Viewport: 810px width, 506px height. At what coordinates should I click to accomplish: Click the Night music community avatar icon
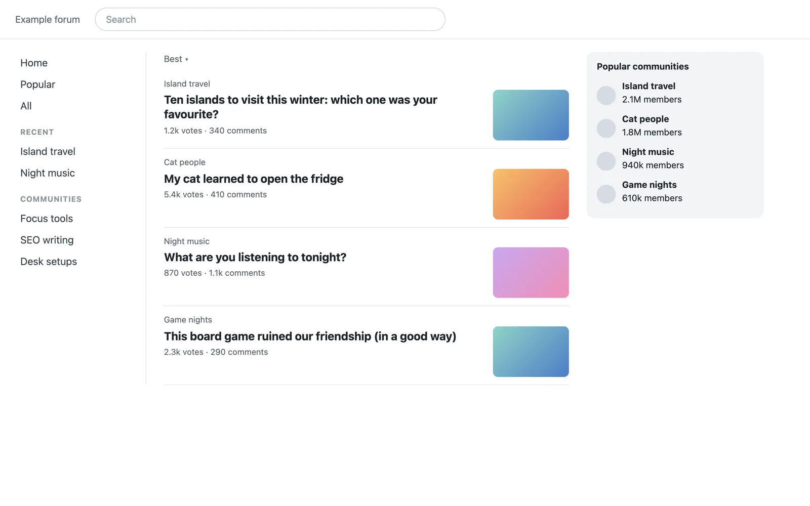pos(606,161)
